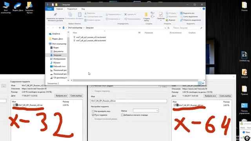Screen dimensions: 251x141
Task: Toggle Пуск торрента checkbox
Action: pos(93,115)
